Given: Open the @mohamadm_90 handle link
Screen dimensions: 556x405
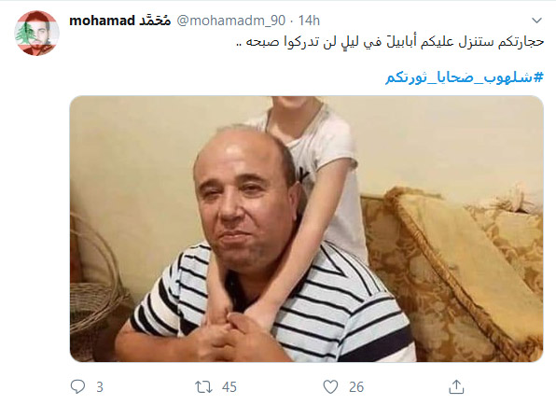Looking at the screenshot, I should point(230,21).
